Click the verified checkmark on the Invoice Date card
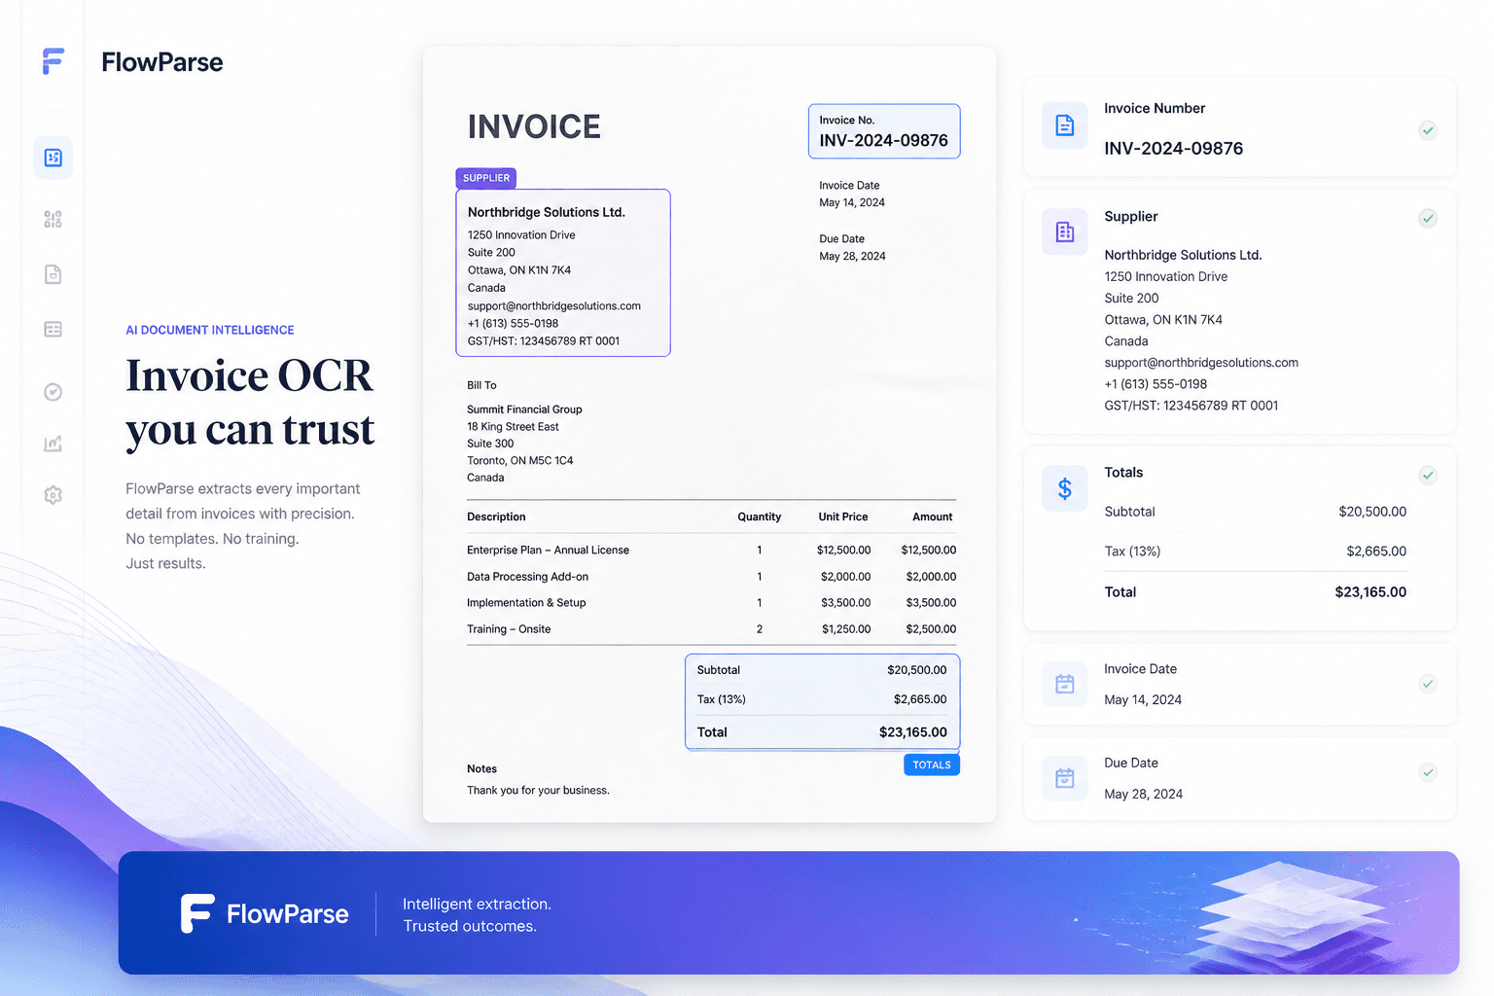1494x996 pixels. (1428, 684)
